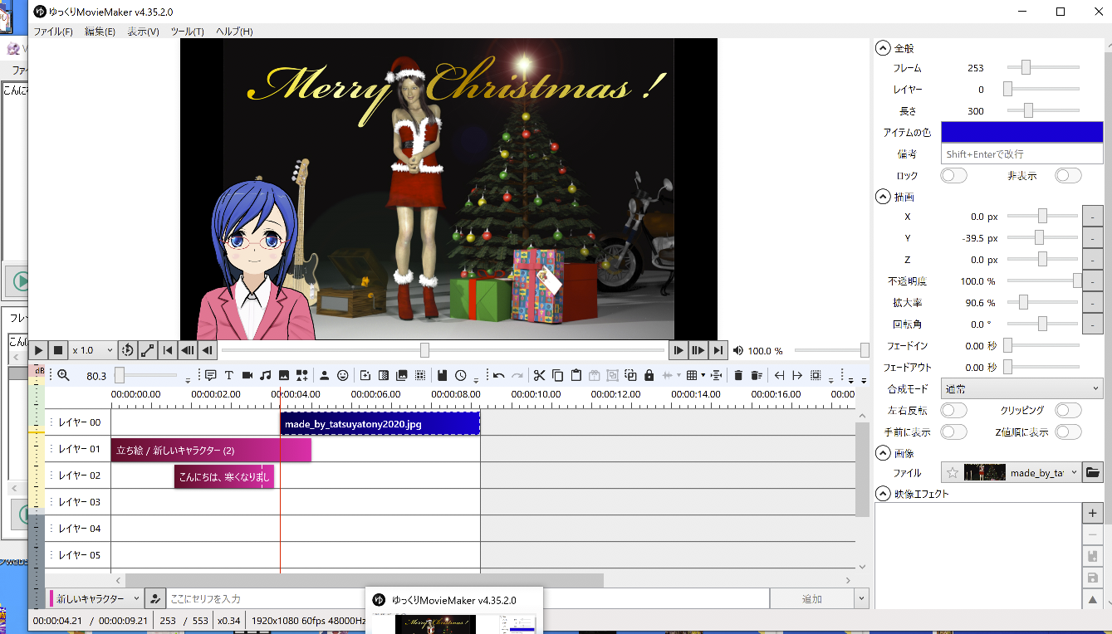Click the undo arrow in timeline toolbar
This screenshot has height=634, width=1112.
(x=498, y=375)
